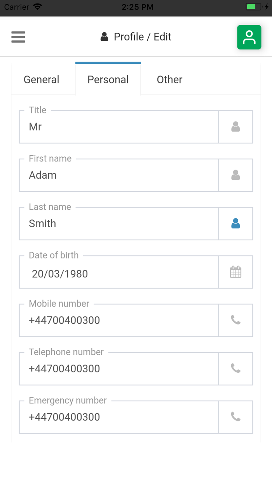Tap the Profile / Edit header title
The image size is (272, 484).
point(136,37)
